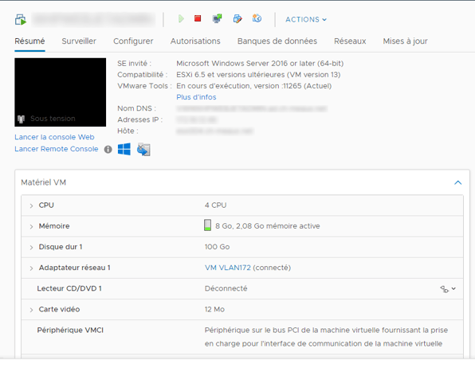Screen dimensions: 475x368
Task: Click the Sous tension label
Action: 53,119
